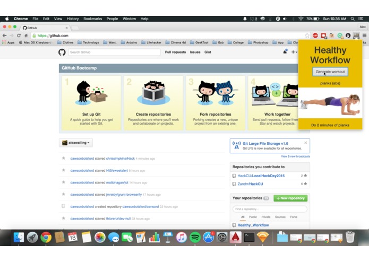
Task: Bookmark page with the star icon
Action: point(307,36)
